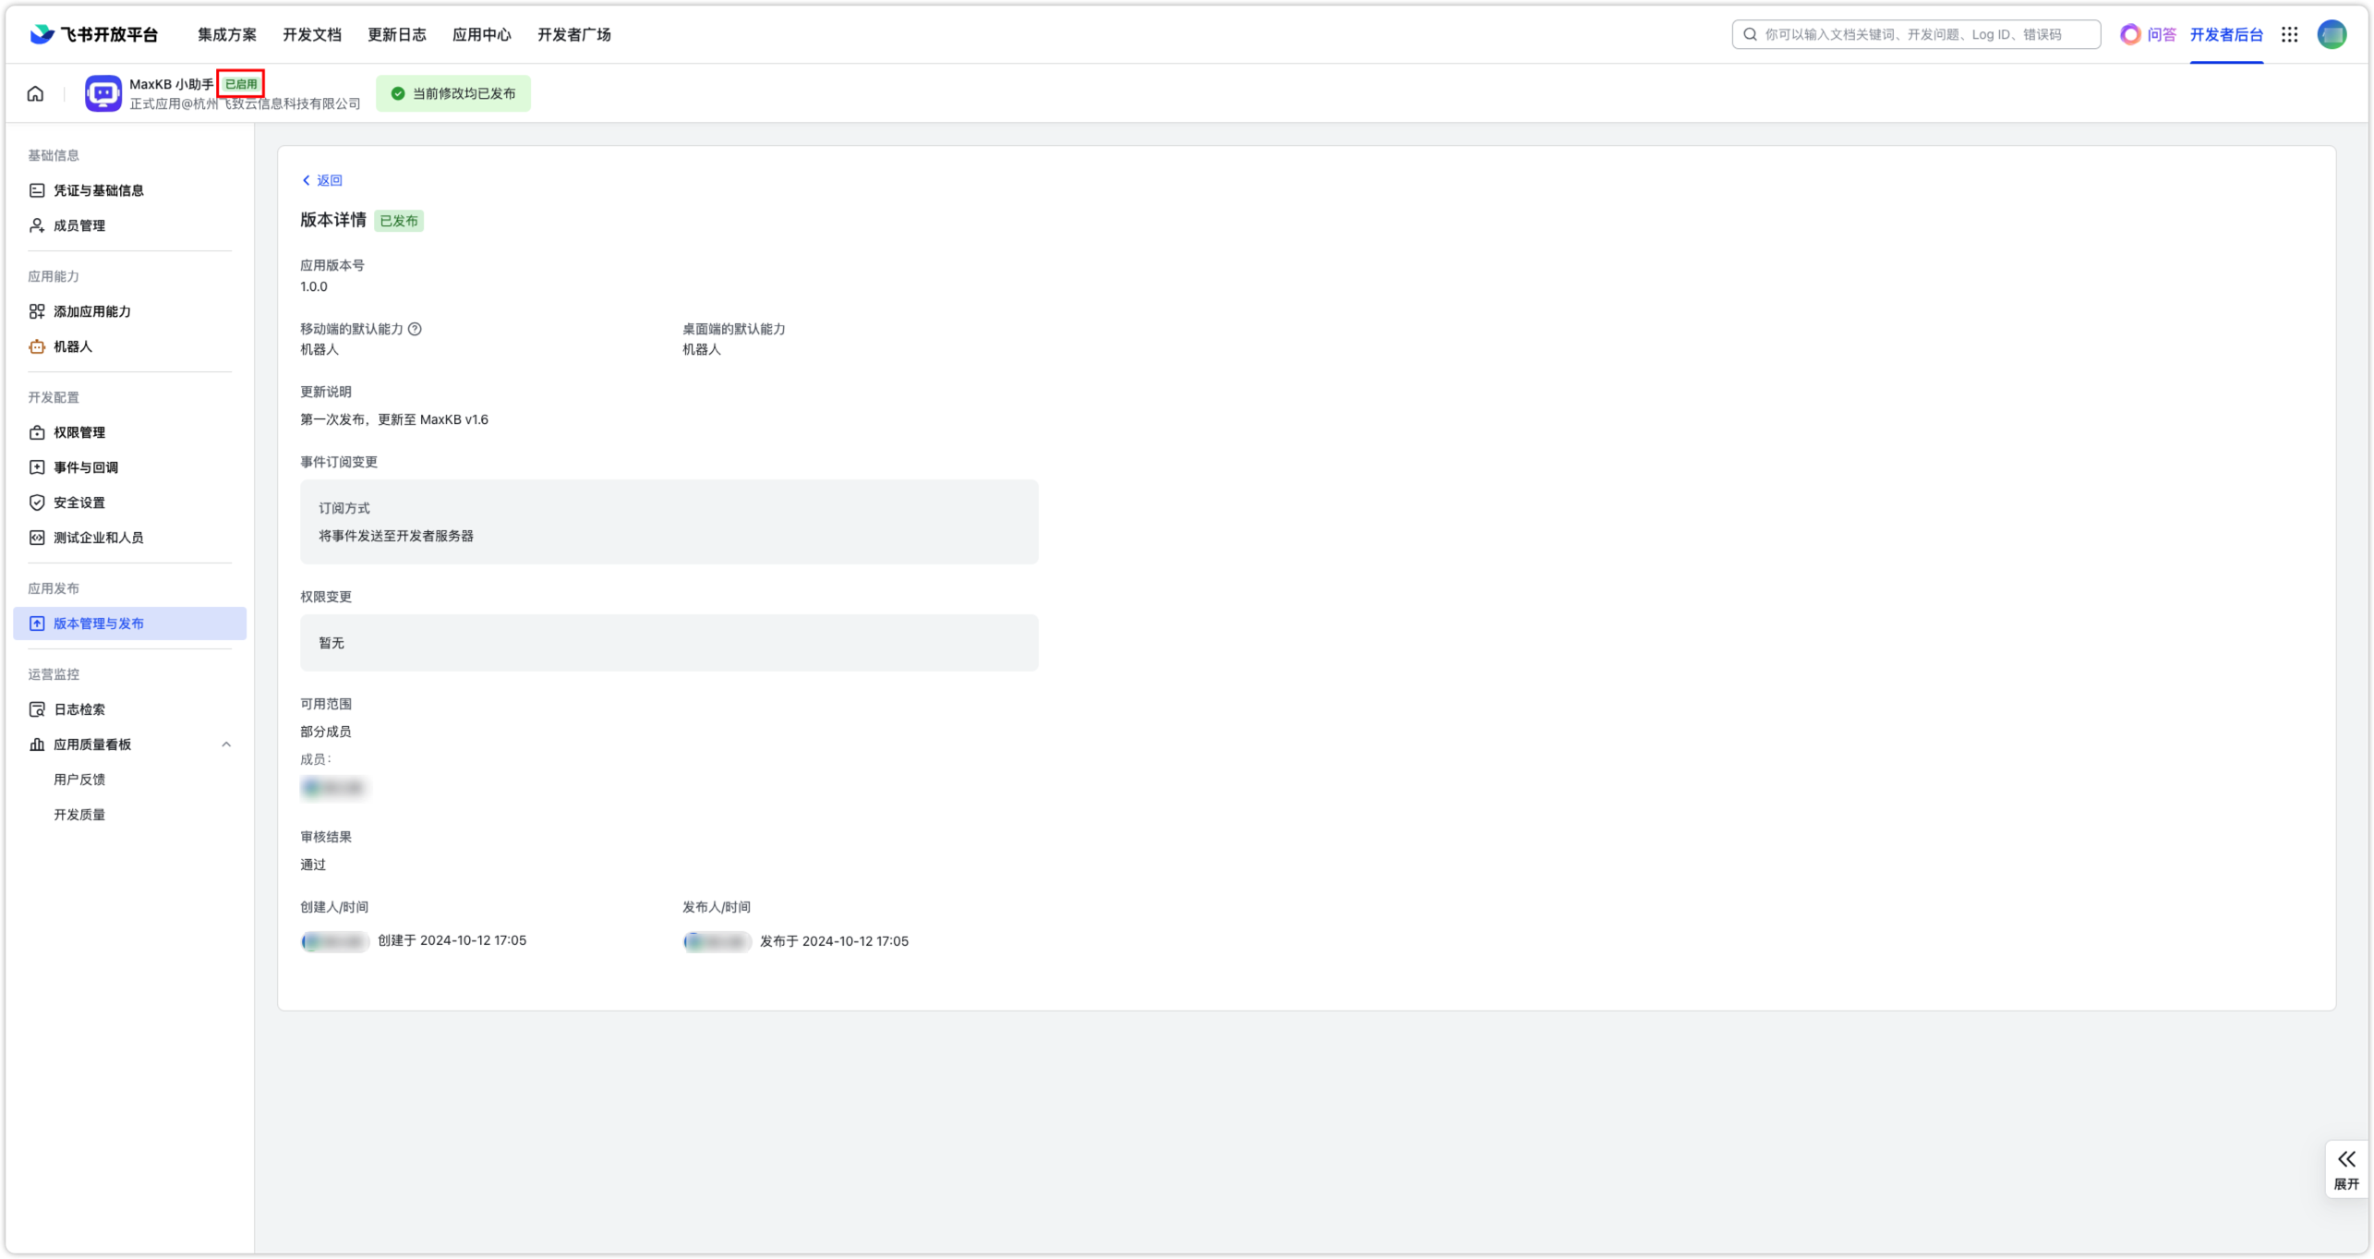The width and height of the screenshot is (2374, 1259).
Task: Expand the side panel via 展开
Action: 2345,1168
